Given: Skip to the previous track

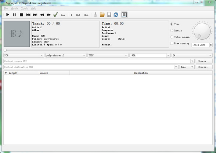Looking at the screenshot, I should click(x=28, y=15).
